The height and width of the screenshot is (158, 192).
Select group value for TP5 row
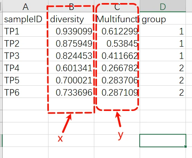(163, 80)
